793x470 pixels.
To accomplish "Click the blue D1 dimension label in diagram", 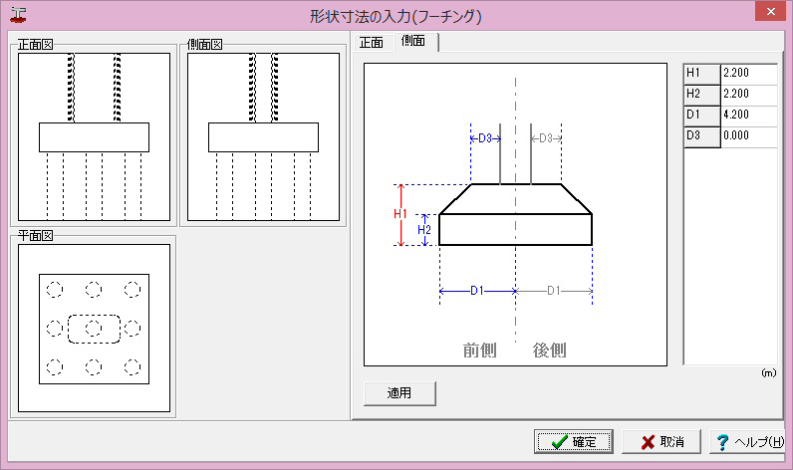I will pyautogui.click(x=477, y=291).
